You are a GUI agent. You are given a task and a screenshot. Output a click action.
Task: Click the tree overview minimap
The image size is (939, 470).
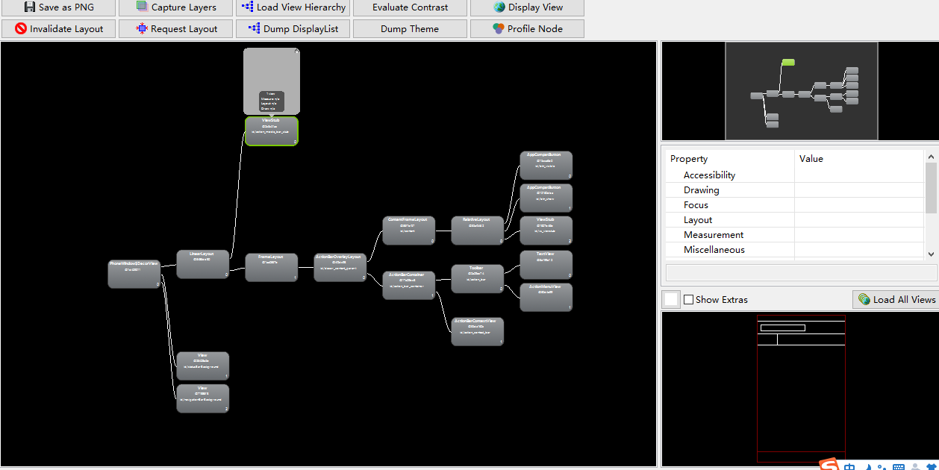801,91
